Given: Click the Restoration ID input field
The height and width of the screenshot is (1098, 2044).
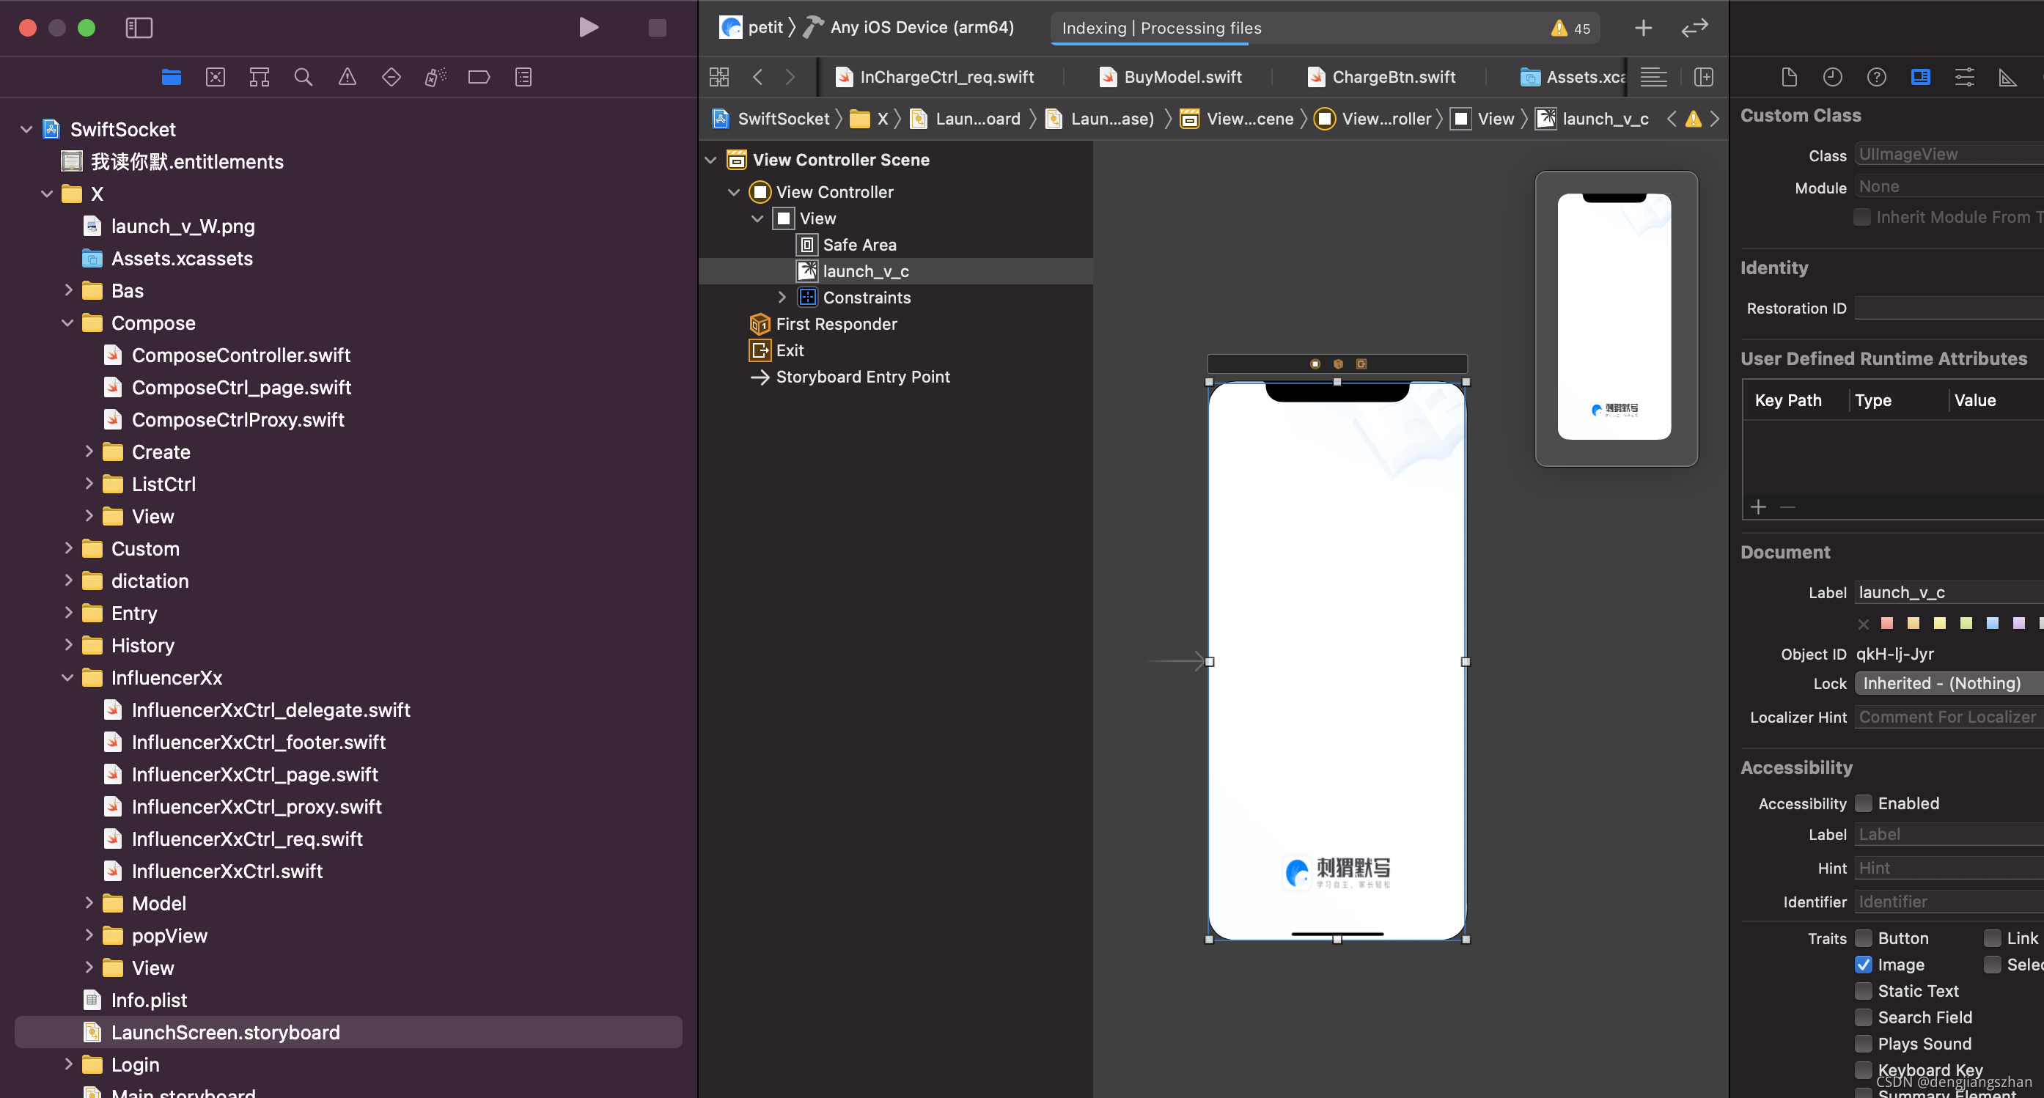Looking at the screenshot, I should tap(1948, 308).
